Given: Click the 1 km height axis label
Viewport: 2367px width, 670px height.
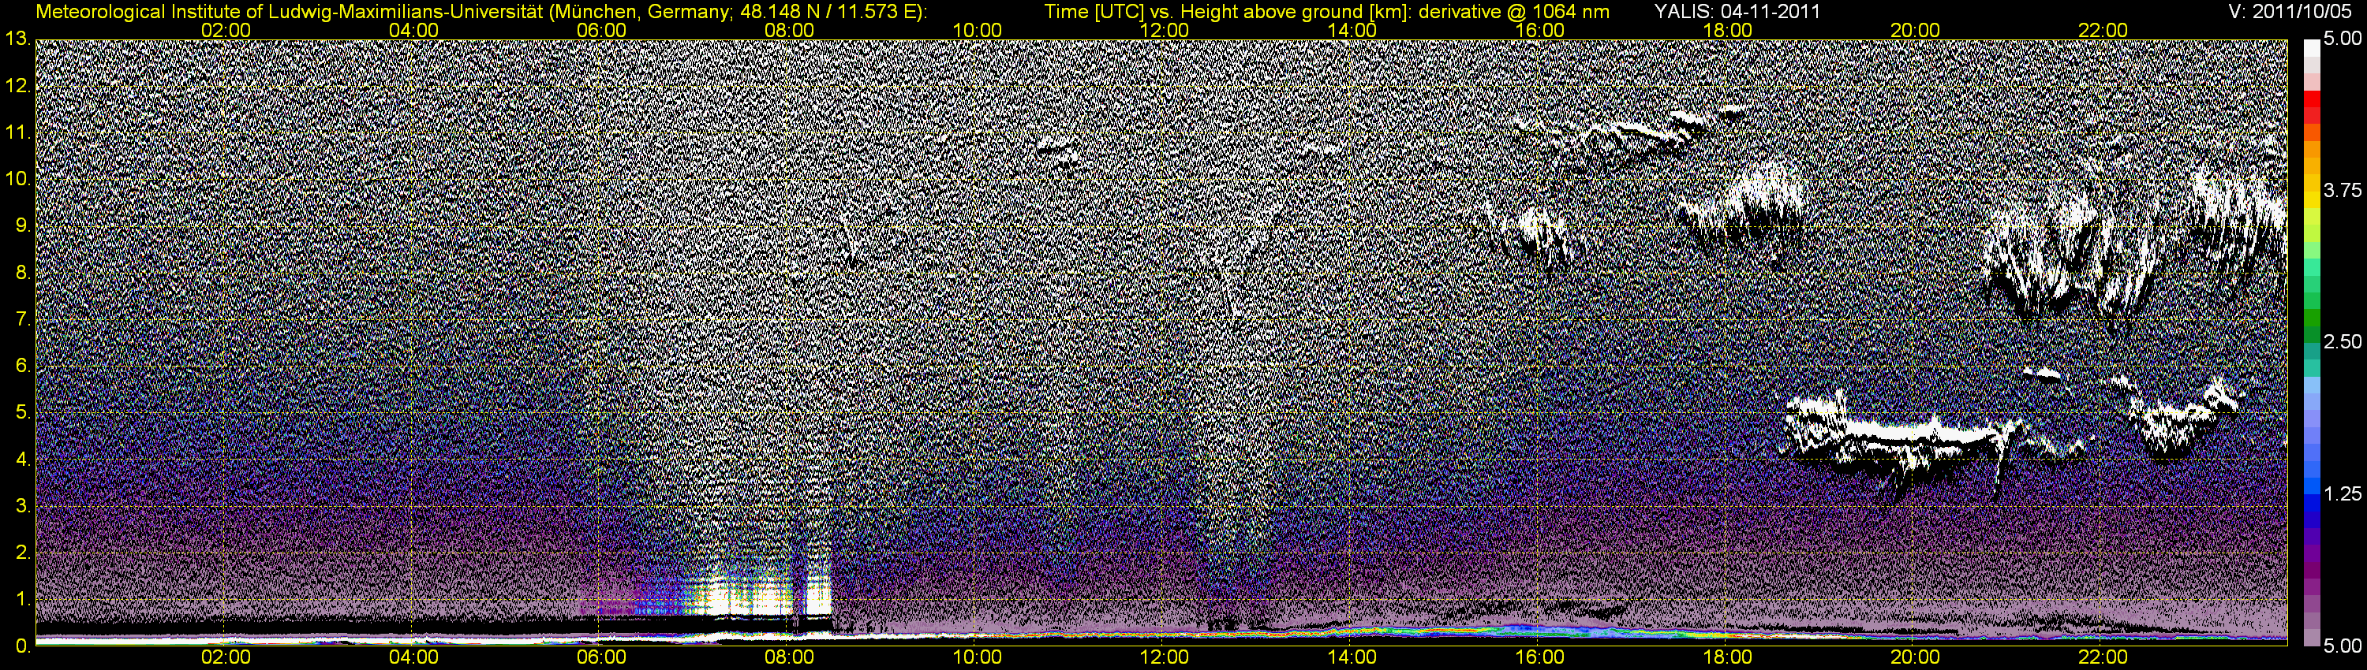Looking at the screenshot, I should (22, 599).
